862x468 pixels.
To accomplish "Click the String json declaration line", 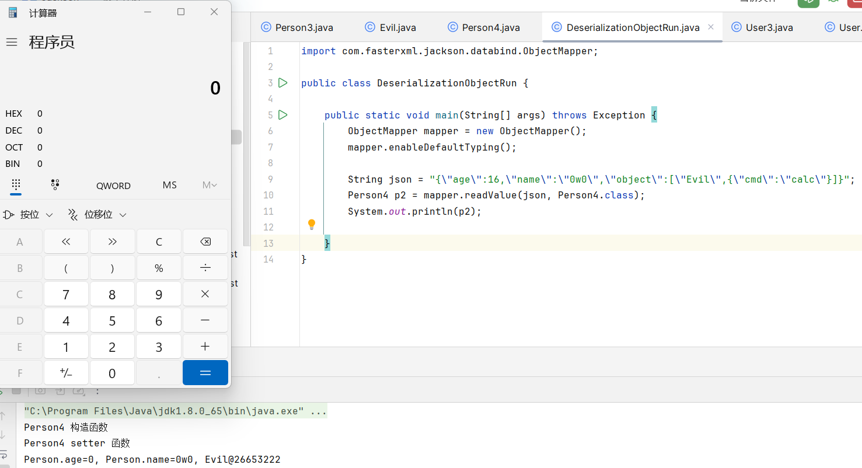I will tap(601, 179).
